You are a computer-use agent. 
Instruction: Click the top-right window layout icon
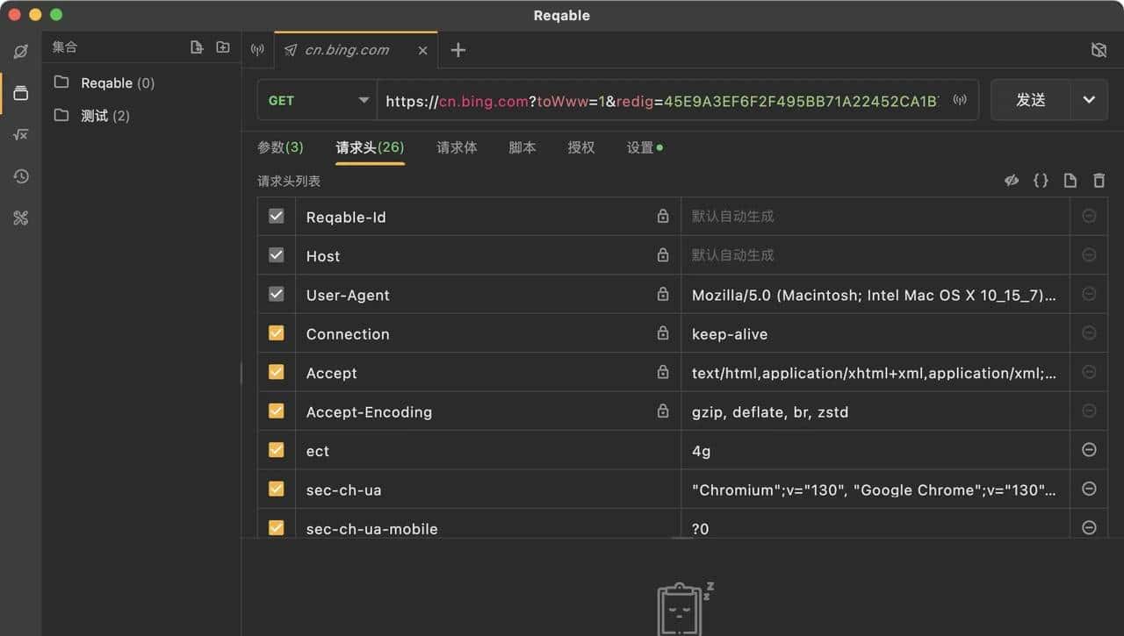click(x=1099, y=50)
